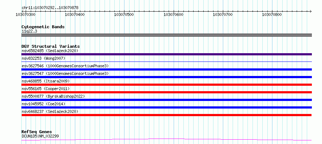Select the red bar under nsv556165
Viewport: 322px width, 144px height.
tap(166, 92)
